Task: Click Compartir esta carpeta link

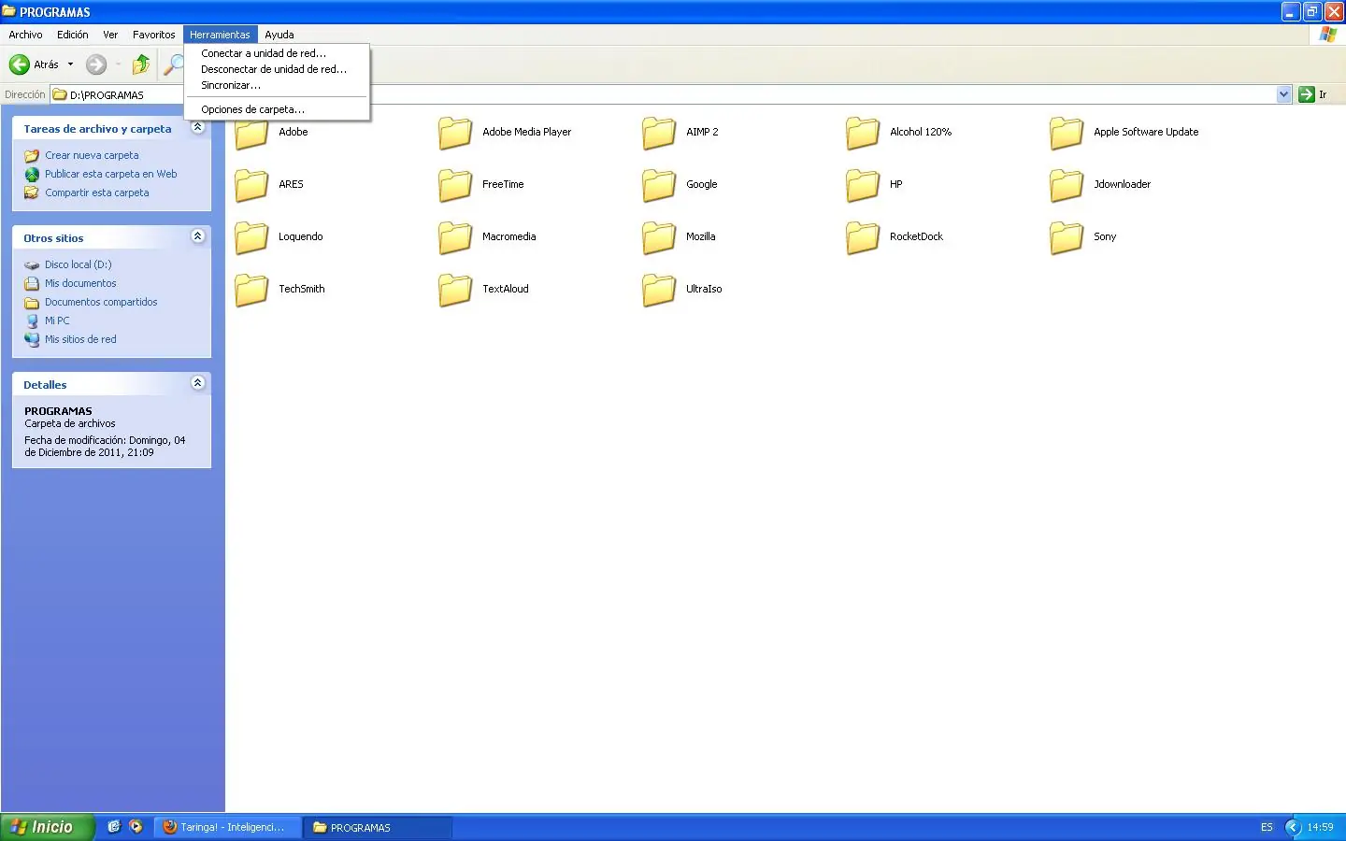Action: tap(97, 192)
